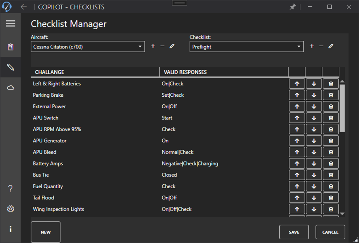This screenshot has height=243, width=359.
Task: Open cloud sync from the sidebar
Action: pos(10,87)
